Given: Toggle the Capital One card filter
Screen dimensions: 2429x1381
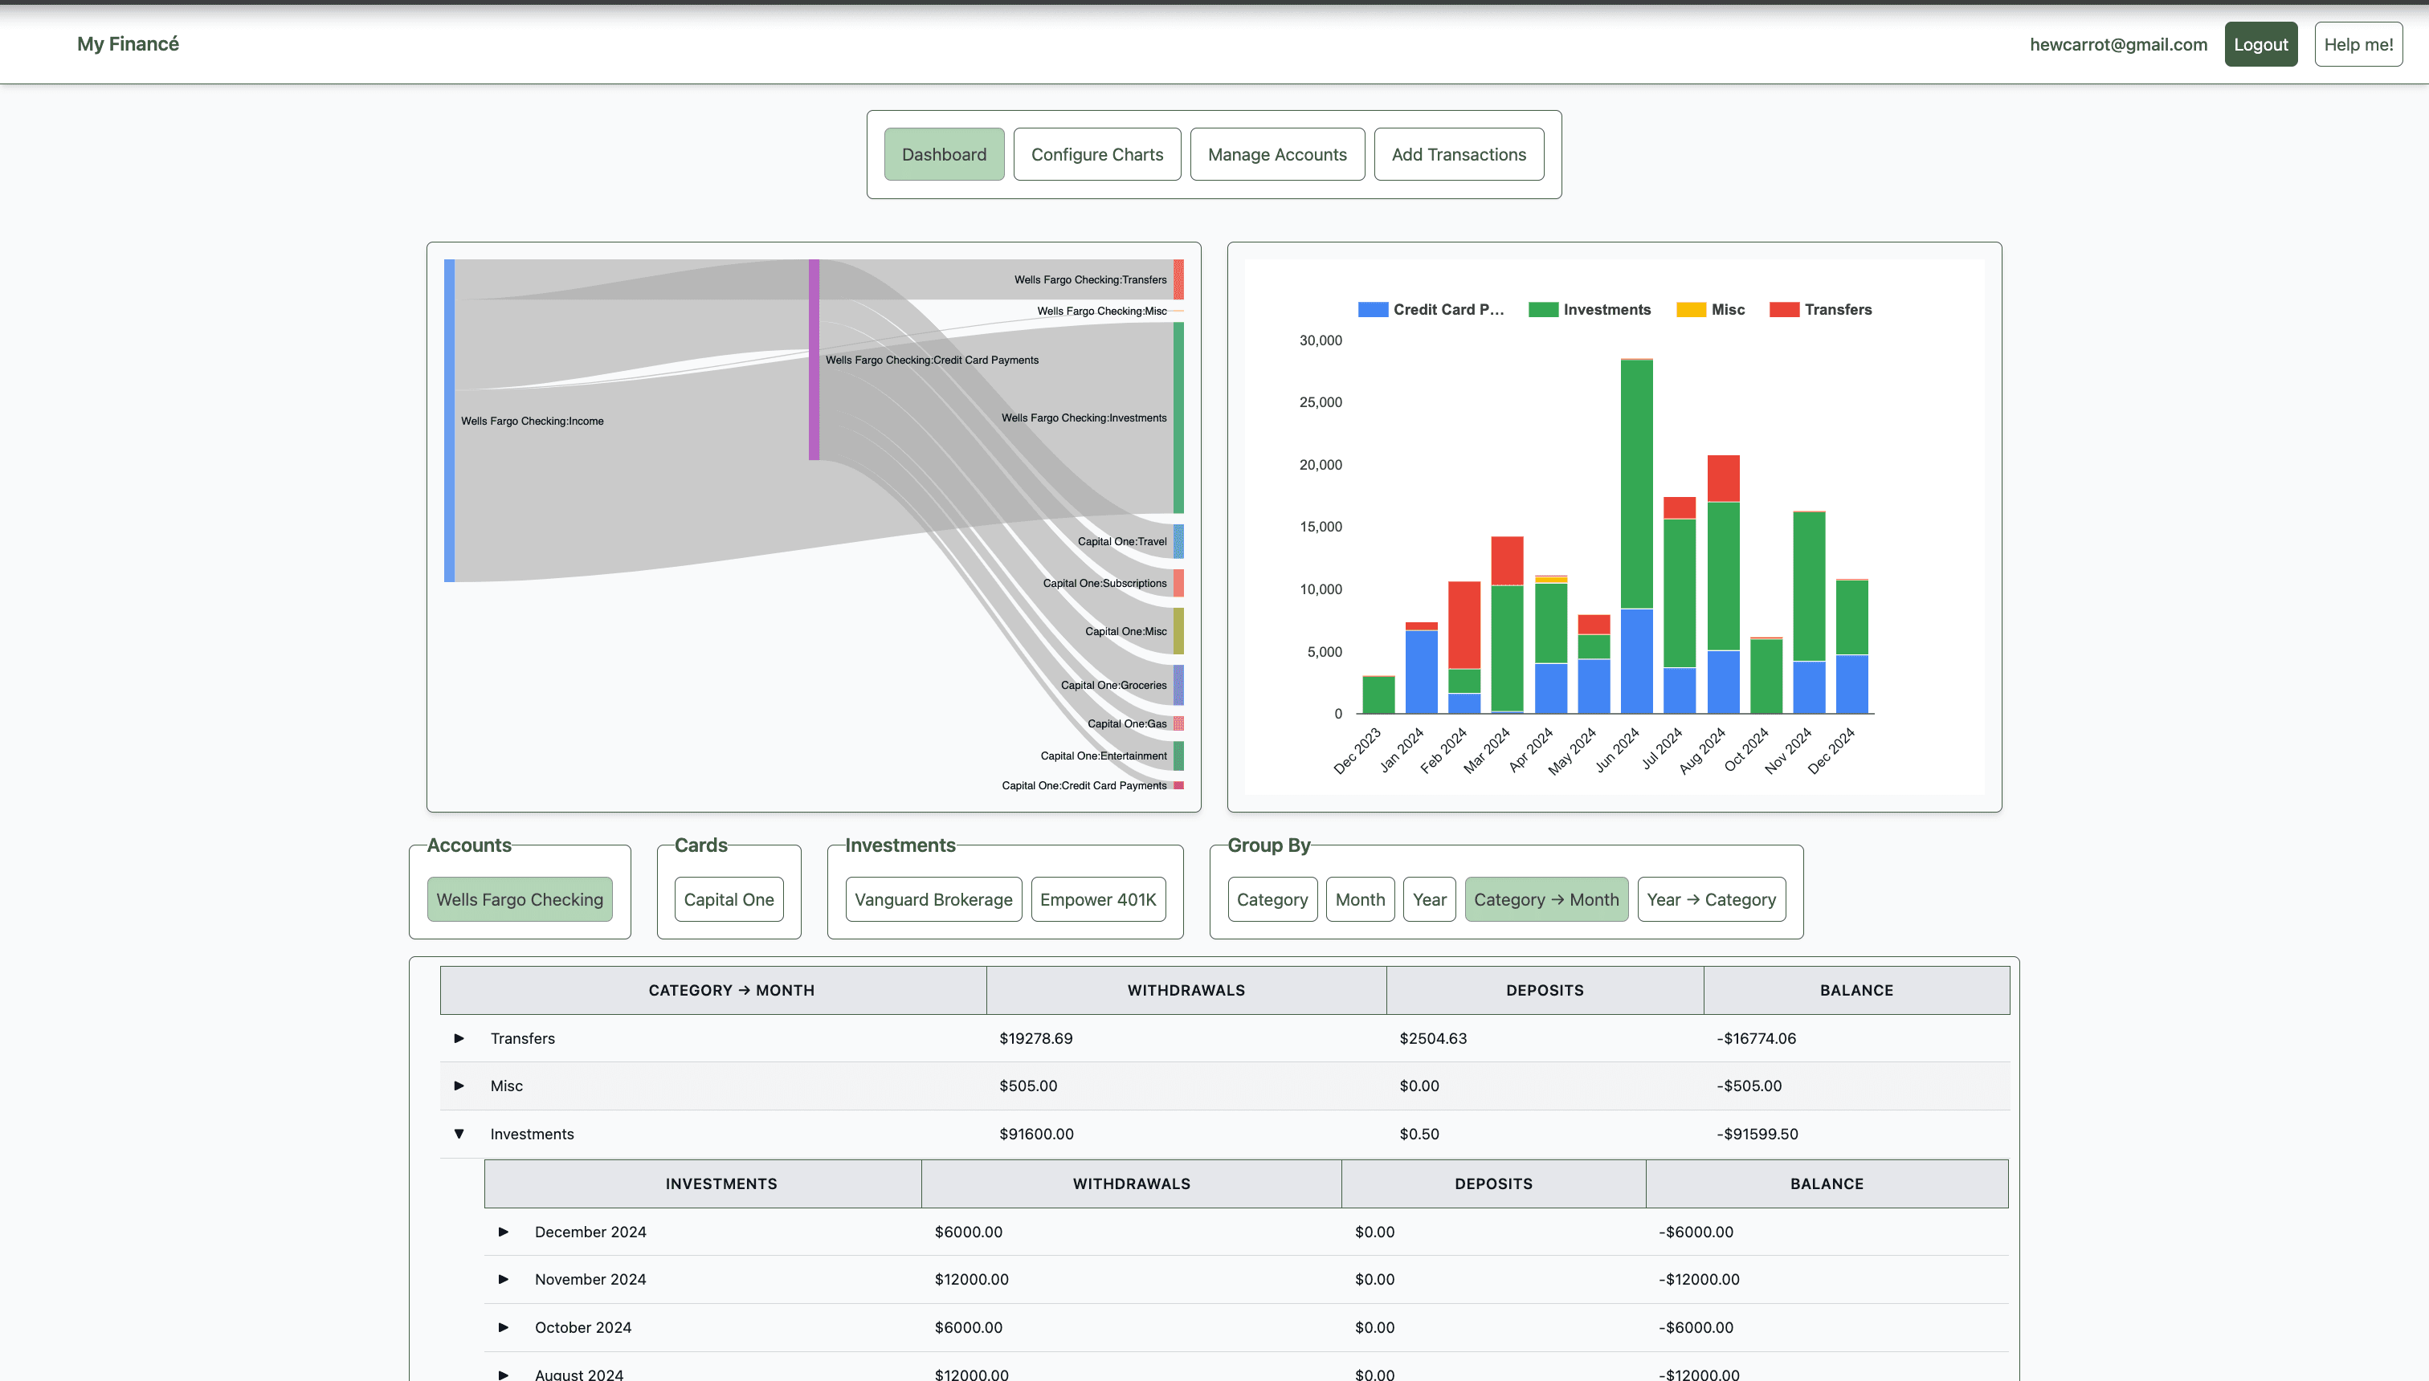Looking at the screenshot, I should [x=729, y=899].
